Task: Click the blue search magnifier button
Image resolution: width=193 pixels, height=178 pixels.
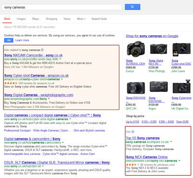Action: pyautogui.click(x=133, y=7)
